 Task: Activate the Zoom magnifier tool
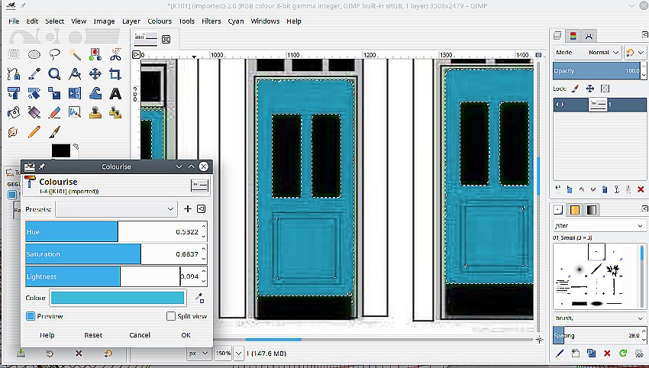click(x=54, y=74)
